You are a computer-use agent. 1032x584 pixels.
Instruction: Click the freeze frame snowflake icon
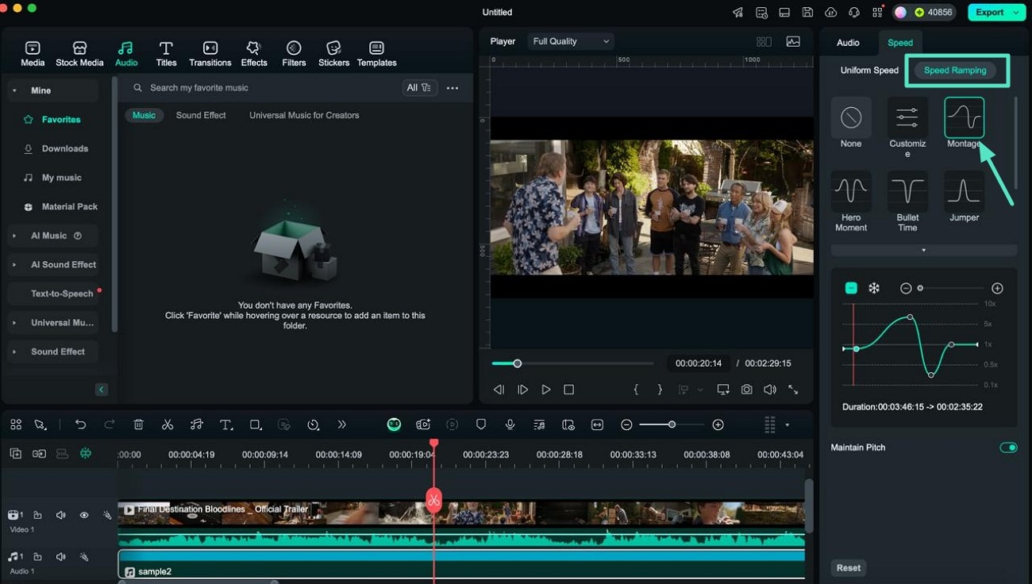(873, 288)
